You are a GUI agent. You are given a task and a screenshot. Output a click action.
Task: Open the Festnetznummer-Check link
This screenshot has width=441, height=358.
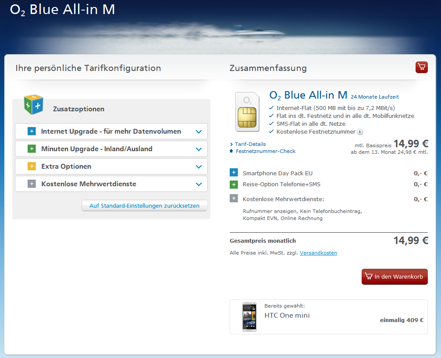[x=266, y=151]
